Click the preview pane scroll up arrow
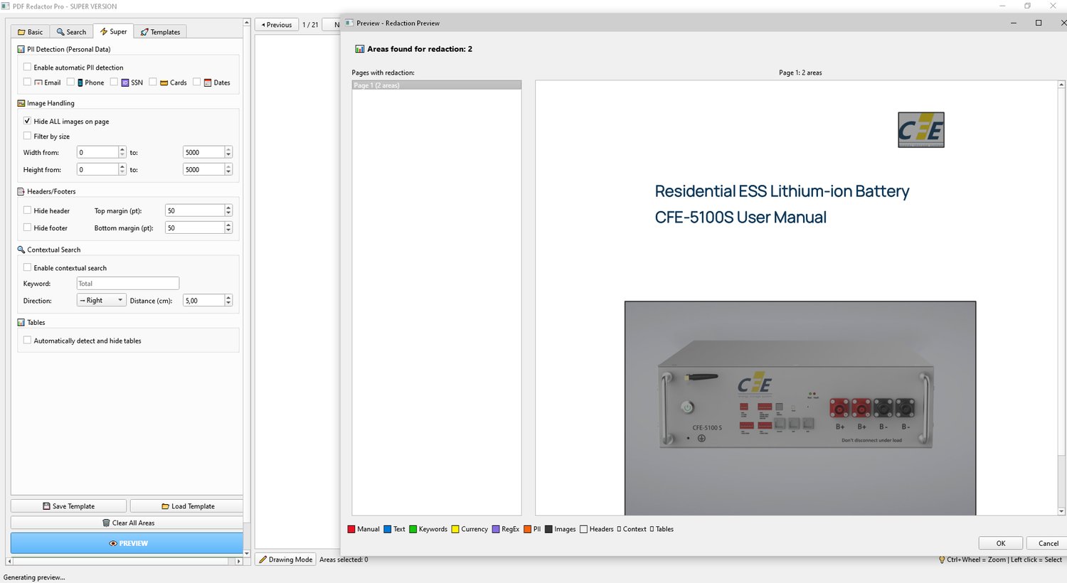1067x583 pixels. pyautogui.click(x=1061, y=84)
